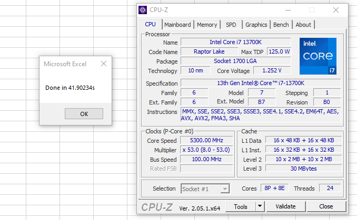Click the Ext. Model value B7
Screen dimensions: 357x220
point(262,102)
